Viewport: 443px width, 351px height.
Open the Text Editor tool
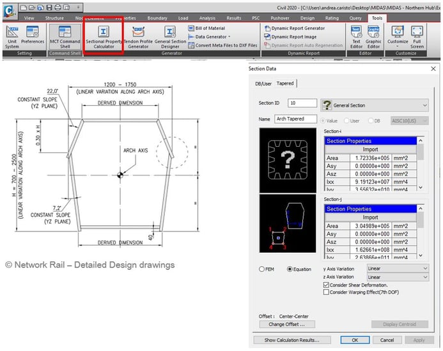pos(356,37)
